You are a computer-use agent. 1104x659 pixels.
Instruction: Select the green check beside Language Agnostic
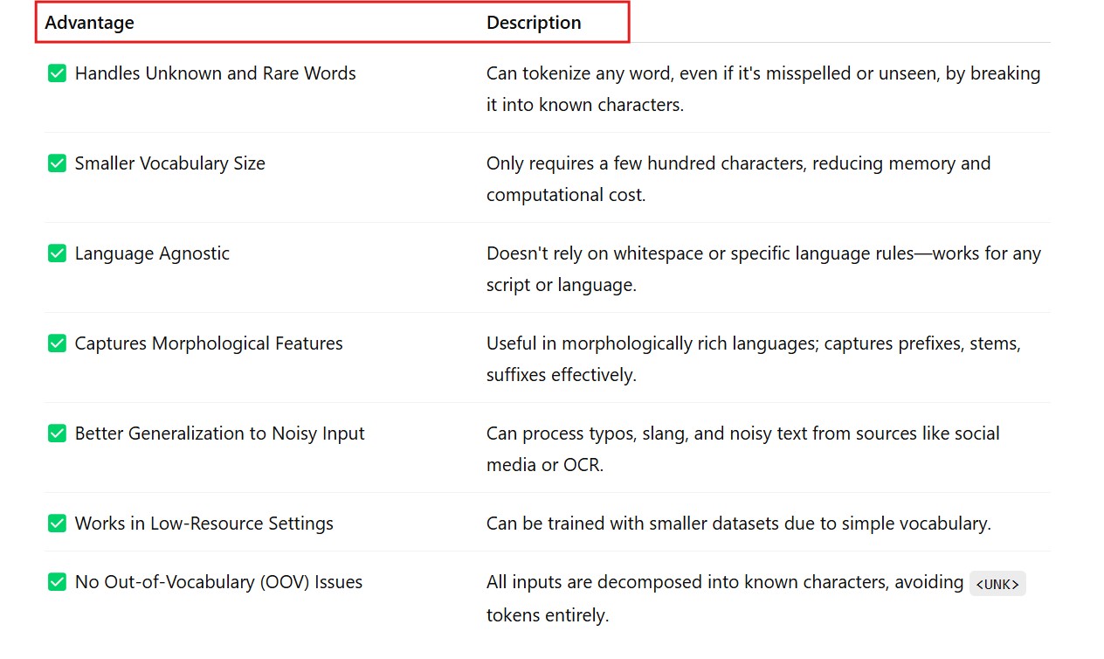point(57,253)
